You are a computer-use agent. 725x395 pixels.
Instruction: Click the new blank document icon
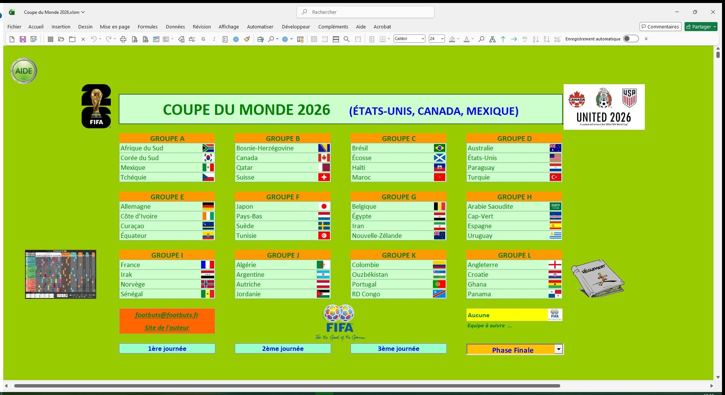tap(12, 39)
